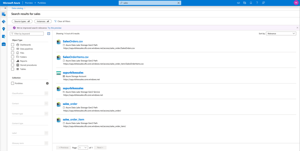300x151 pixels.
Task: Open the Management briefcase sidebar icon
Action: click(4, 44)
